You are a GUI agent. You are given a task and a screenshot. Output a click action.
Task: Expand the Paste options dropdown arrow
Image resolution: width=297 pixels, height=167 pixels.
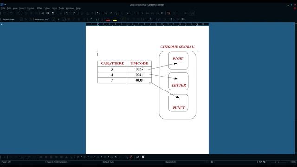(x=56, y=13)
